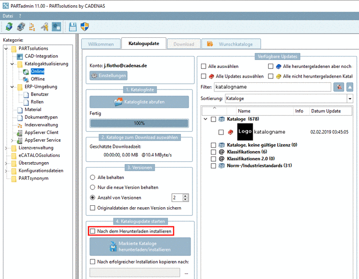This screenshot has width=359, height=279.
Task: Collapse the ERP-Umgebung tree node
Action: pos(12,87)
